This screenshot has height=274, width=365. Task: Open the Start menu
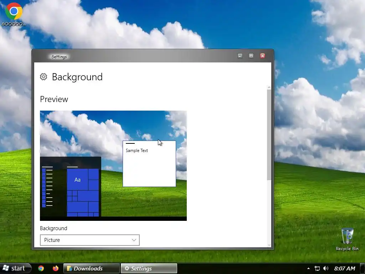[x=15, y=268]
